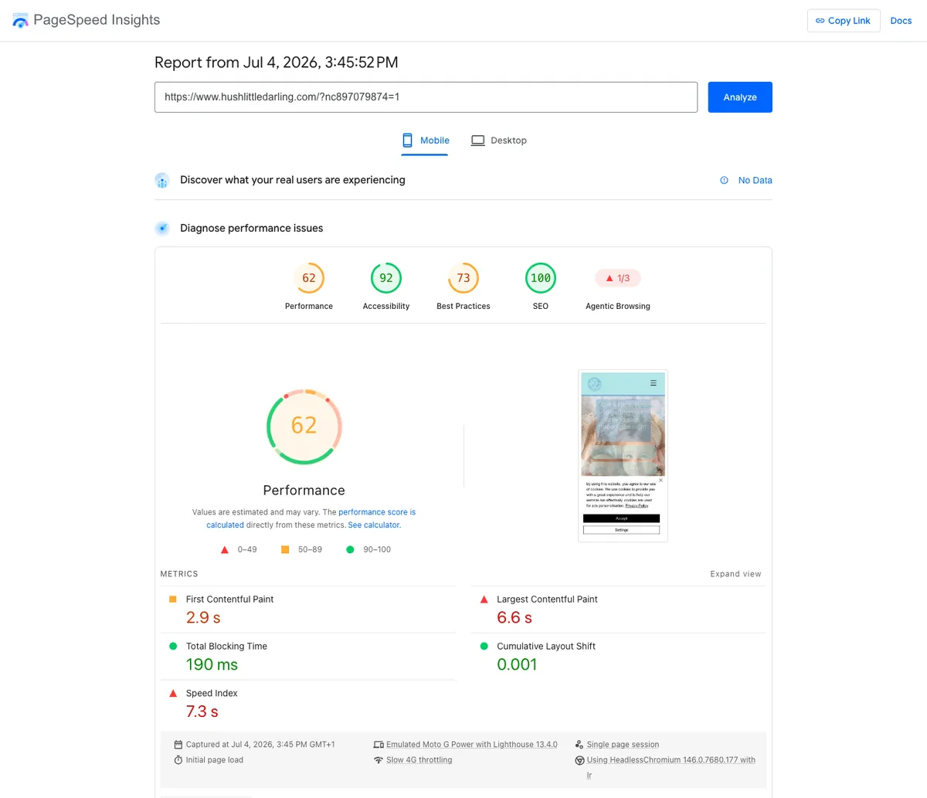Click the Total Blocking Time green circle icon
Image resolution: width=927 pixels, height=798 pixels.
click(x=172, y=646)
